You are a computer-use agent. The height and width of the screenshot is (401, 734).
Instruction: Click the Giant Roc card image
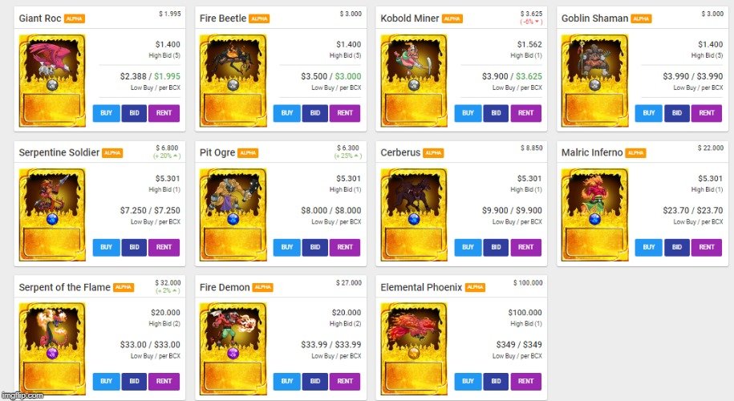(52, 80)
